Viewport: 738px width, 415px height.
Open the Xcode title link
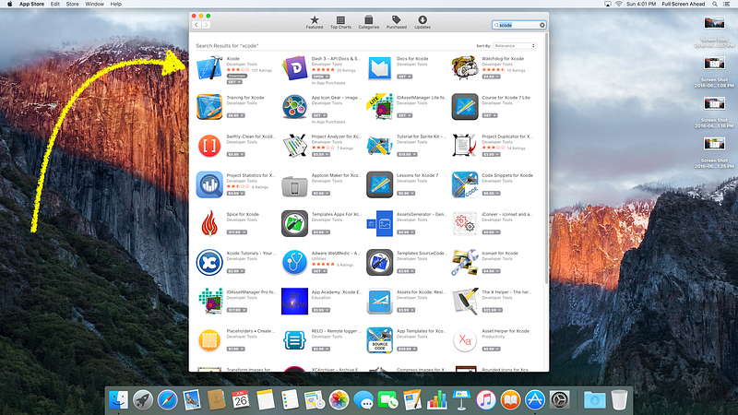[233, 59]
